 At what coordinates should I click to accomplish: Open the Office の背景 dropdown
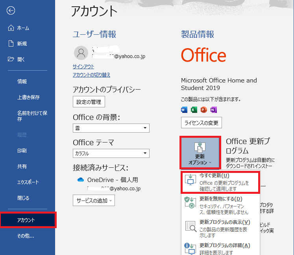[111, 128]
